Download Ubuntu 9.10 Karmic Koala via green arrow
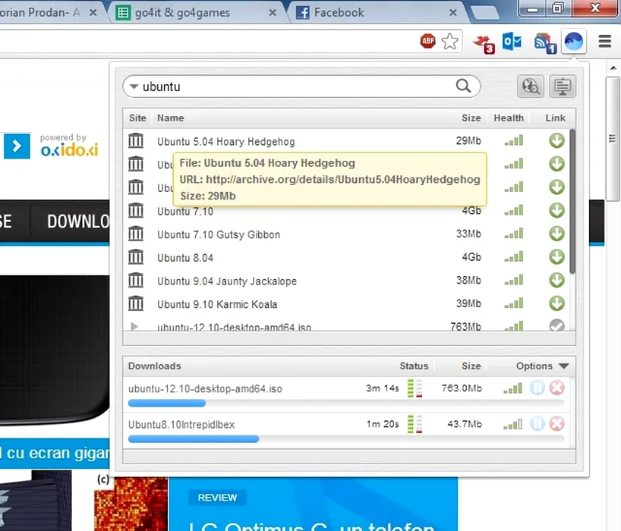621x531 pixels. coord(556,304)
